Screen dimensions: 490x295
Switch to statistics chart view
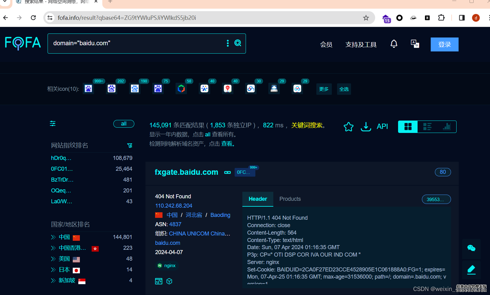[x=446, y=127]
